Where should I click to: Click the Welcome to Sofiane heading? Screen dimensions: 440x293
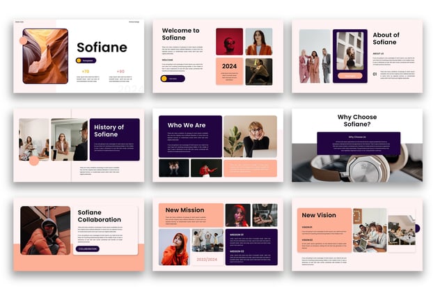(x=180, y=34)
